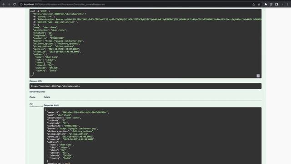
Task: Go back using the browser back arrow
Action: tap(4, 4)
